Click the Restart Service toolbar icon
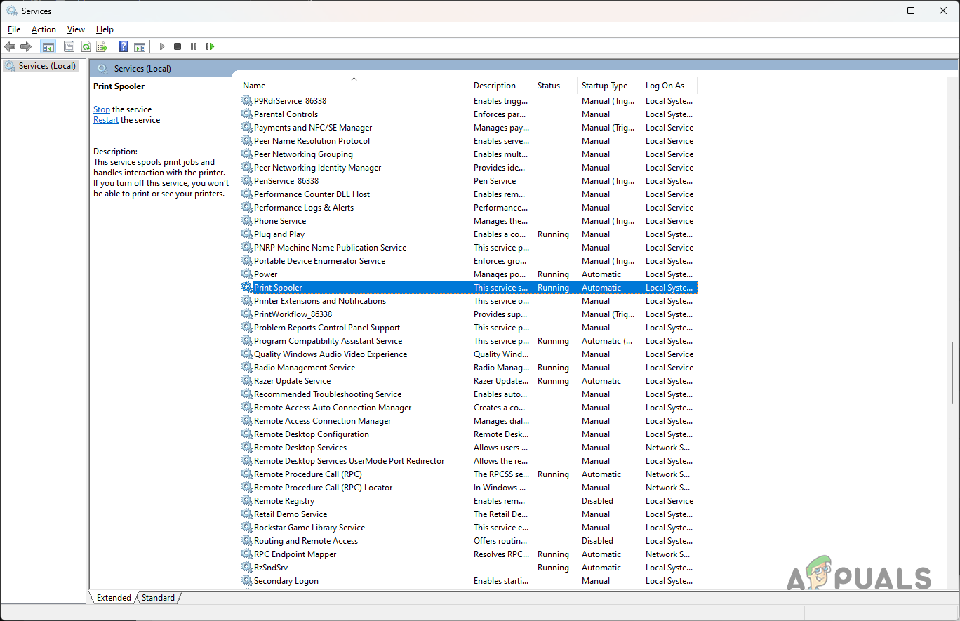 point(210,46)
